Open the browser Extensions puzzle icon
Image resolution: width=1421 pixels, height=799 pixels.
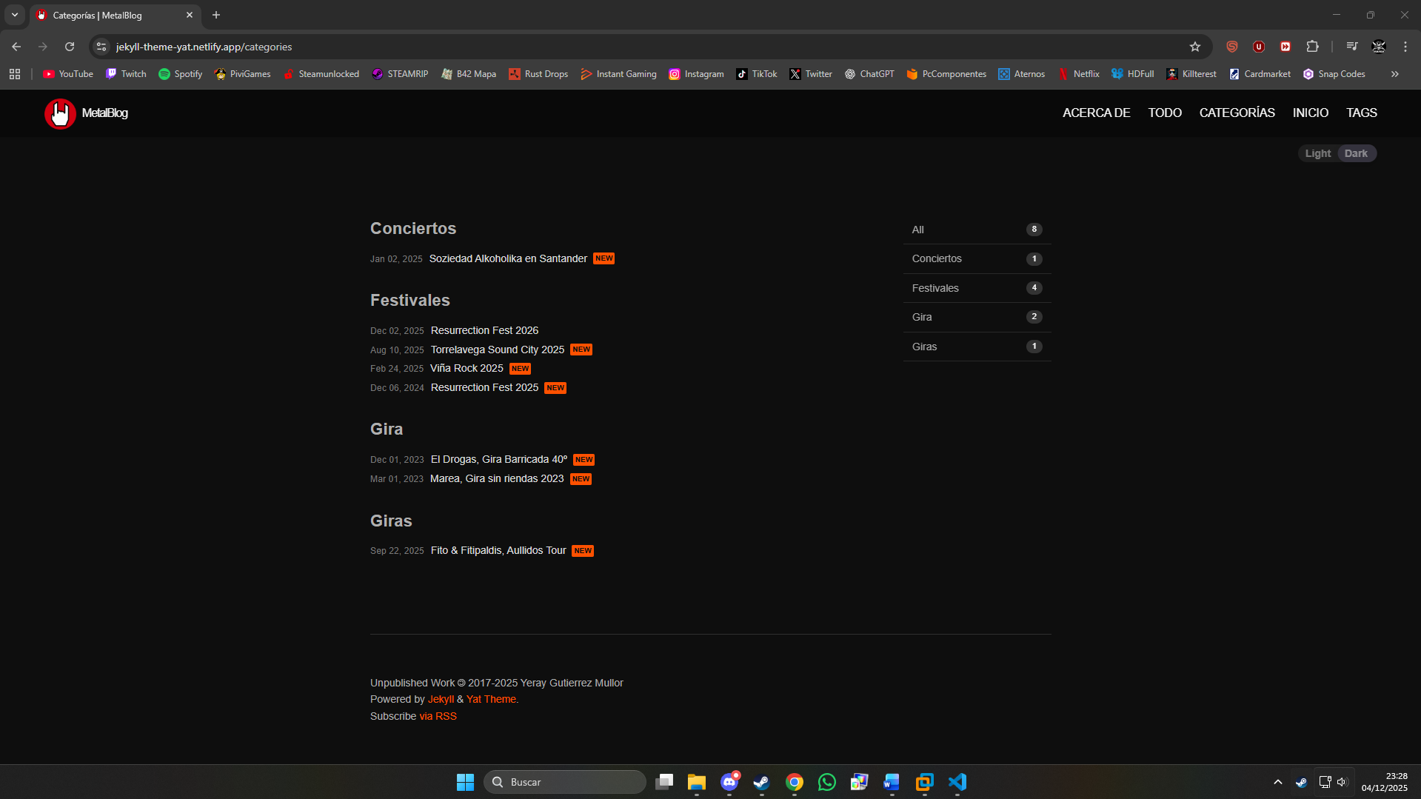pyautogui.click(x=1312, y=47)
